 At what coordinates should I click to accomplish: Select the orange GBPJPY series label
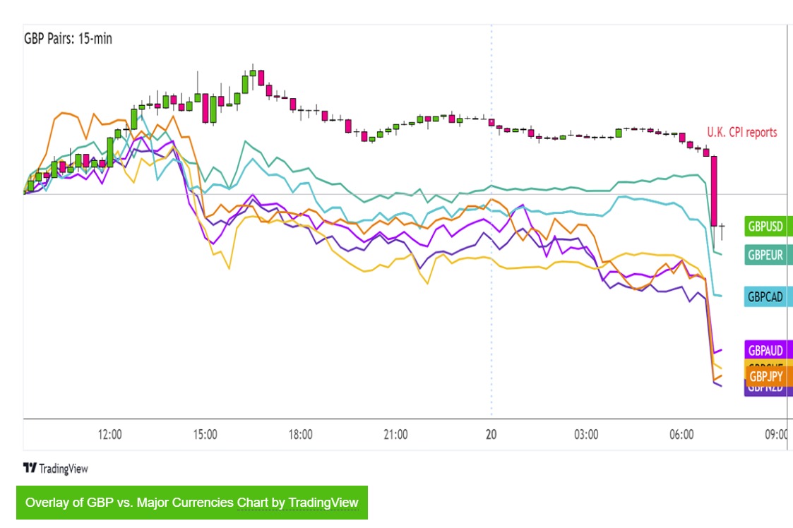(765, 376)
